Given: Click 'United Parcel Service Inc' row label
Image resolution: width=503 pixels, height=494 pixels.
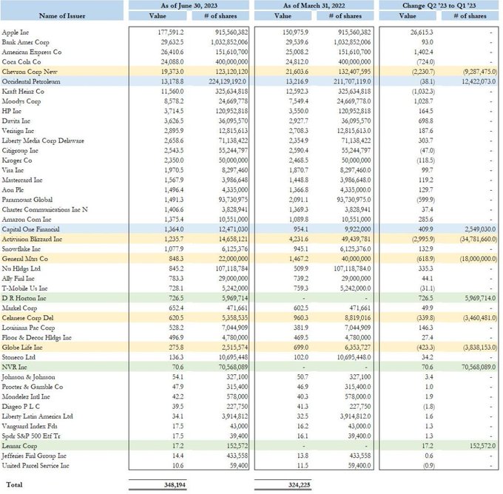Looking at the screenshot, I should (36, 466).
